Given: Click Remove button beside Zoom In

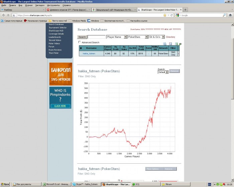Looking at the screenshot, I should (174, 71).
